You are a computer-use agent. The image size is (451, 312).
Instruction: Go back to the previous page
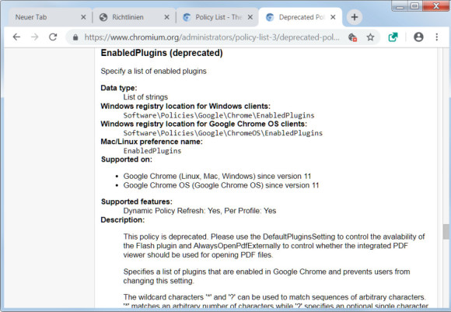pyautogui.click(x=16, y=37)
